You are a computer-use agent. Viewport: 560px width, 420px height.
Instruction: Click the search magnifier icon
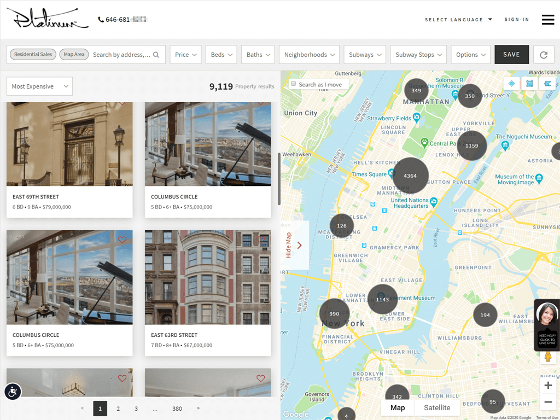pyautogui.click(x=156, y=55)
